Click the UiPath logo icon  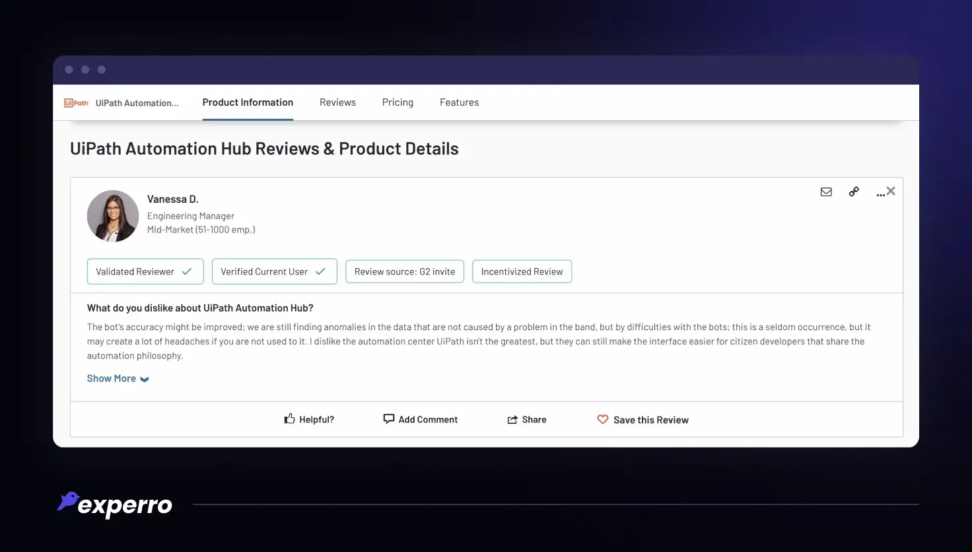[77, 103]
